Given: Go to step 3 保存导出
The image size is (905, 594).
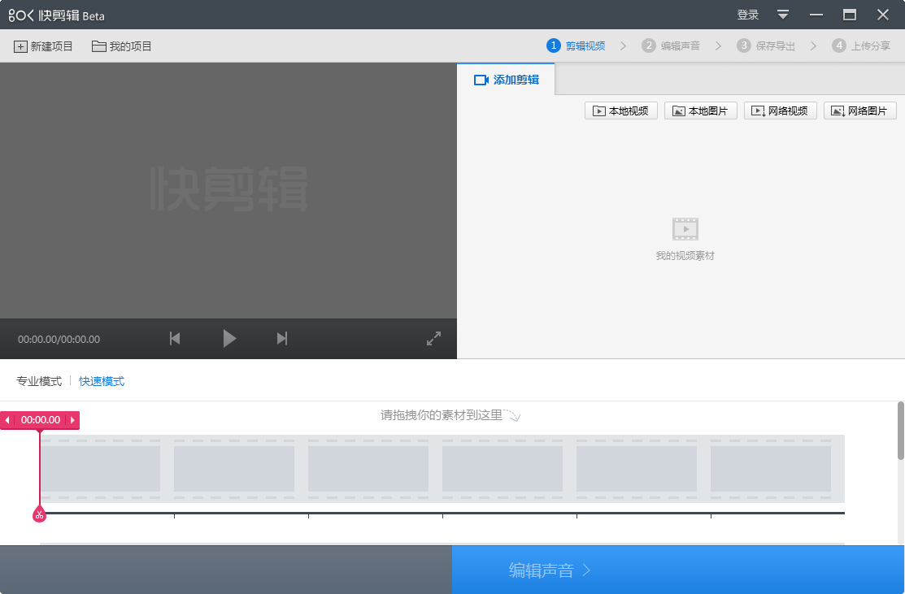Looking at the screenshot, I should pyautogui.click(x=766, y=46).
